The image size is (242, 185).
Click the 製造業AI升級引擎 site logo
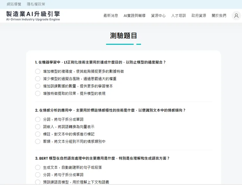pyautogui.click(x=33, y=16)
